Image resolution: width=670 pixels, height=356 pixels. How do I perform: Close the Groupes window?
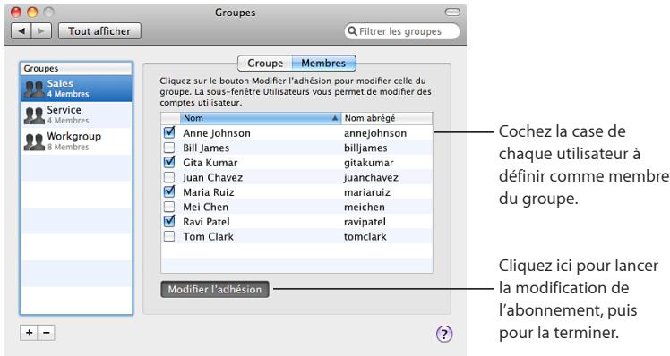tap(16, 13)
